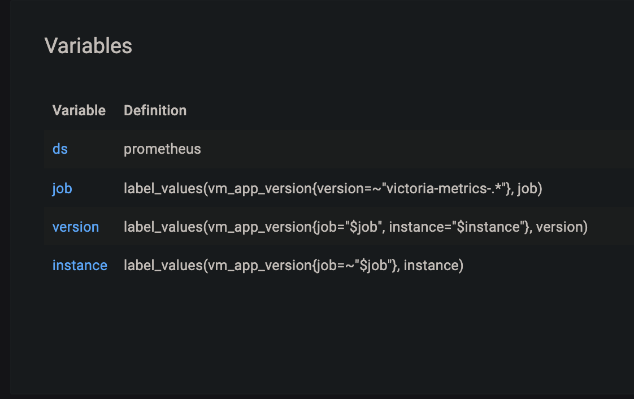Click the job variable's label_values definition

[x=333, y=188]
